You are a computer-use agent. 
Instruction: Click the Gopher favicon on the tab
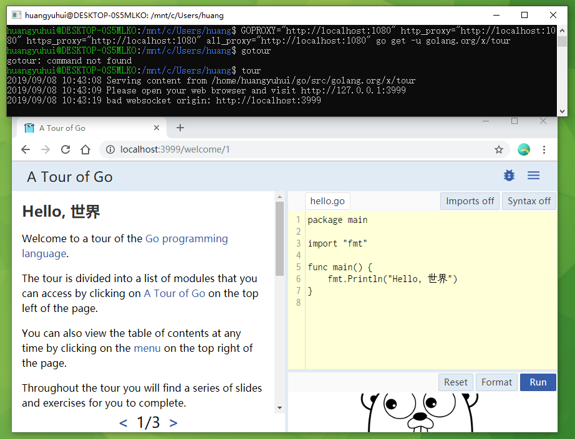(29, 128)
